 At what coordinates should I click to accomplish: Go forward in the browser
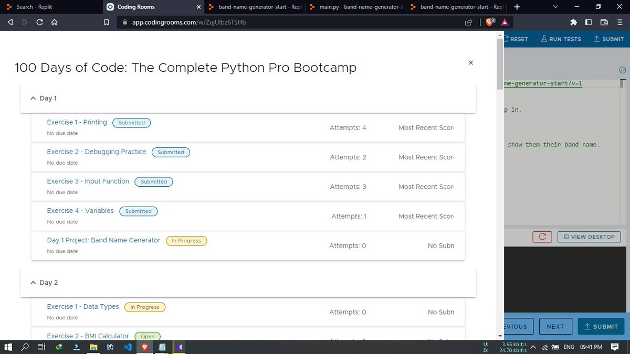pos(25,23)
